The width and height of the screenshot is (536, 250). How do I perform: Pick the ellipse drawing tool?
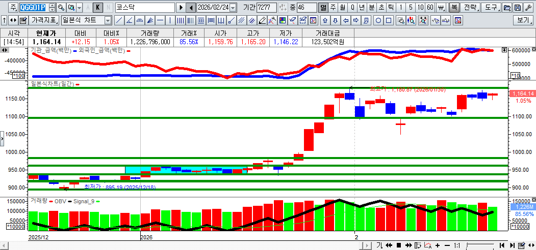[x=379, y=20]
